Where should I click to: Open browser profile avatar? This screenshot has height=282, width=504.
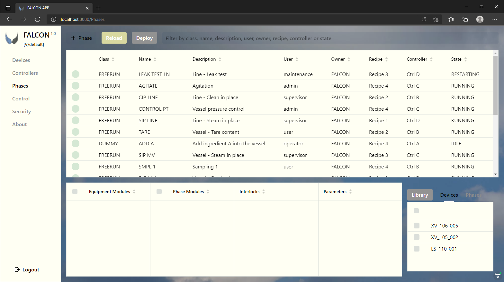(480, 19)
